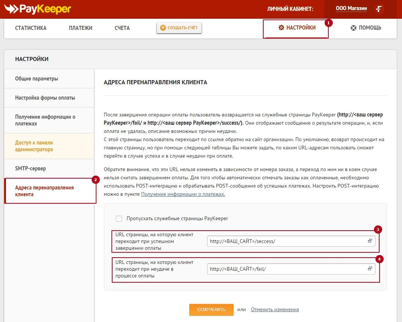Go to the Платежи tab
Image resolution: width=402 pixels, height=322 pixels.
[80, 28]
